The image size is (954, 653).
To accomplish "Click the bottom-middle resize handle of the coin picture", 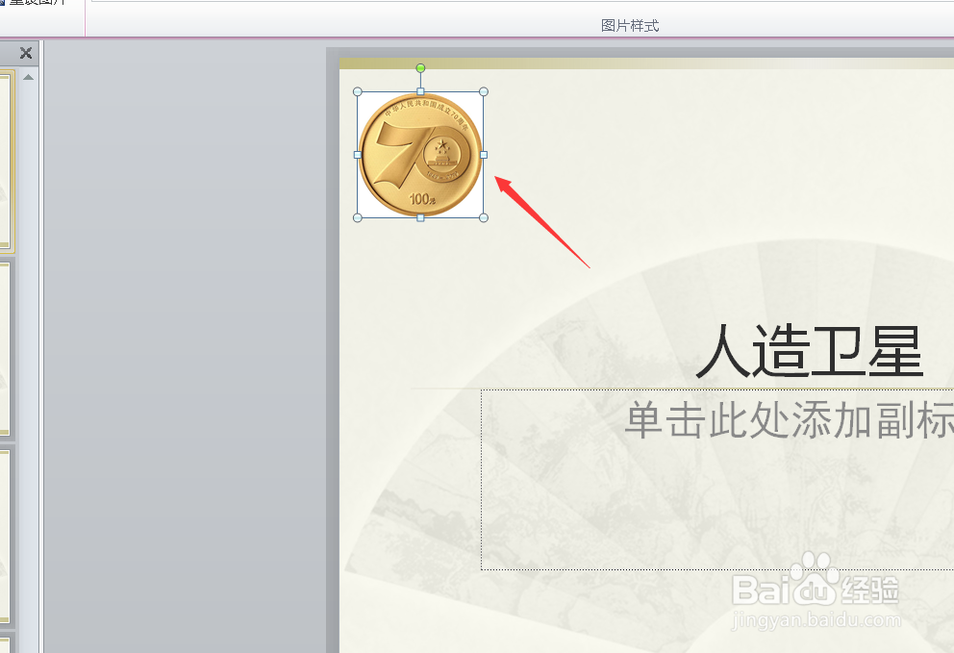I will (x=420, y=218).
